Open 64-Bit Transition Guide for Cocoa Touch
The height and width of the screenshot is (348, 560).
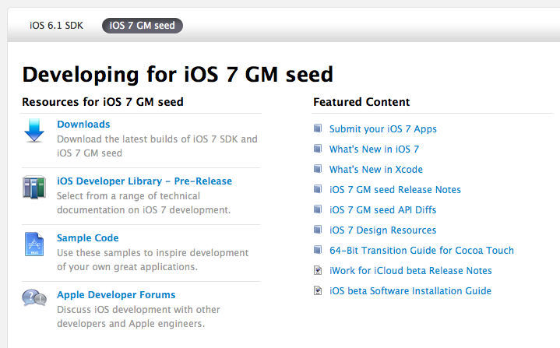(421, 251)
